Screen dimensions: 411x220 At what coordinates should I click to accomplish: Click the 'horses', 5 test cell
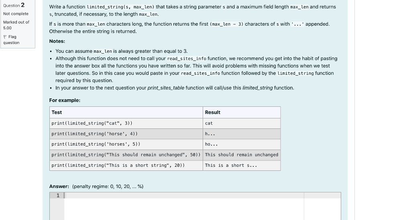[126, 144]
